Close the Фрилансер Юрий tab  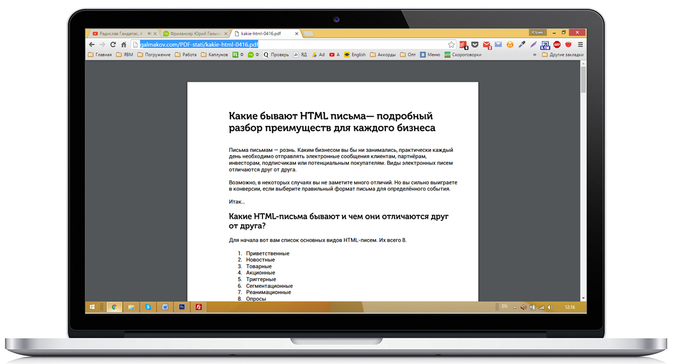[x=226, y=33]
